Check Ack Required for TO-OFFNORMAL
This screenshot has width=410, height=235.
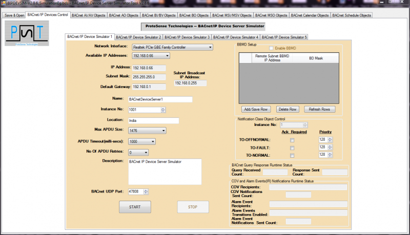[292, 140]
